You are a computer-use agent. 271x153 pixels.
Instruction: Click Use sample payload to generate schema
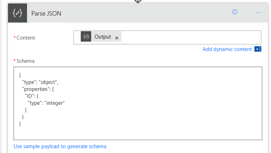60,146
